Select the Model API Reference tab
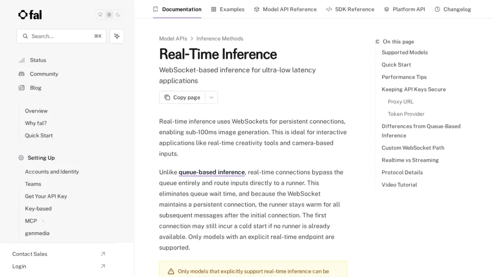 pyautogui.click(x=285, y=9)
